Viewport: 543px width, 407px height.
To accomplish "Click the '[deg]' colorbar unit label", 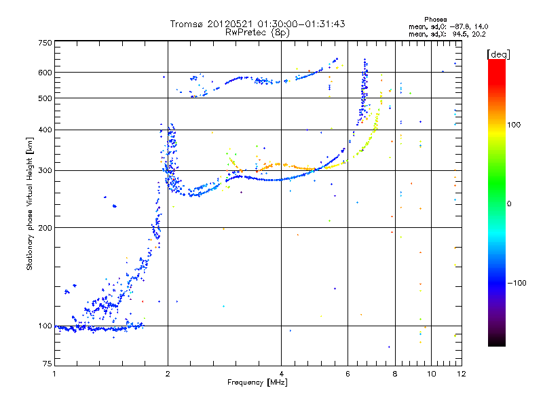I will click(498, 54).
